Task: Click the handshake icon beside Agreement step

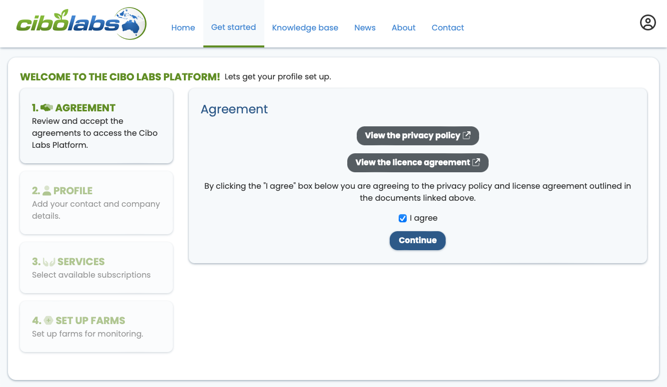Action: coord(47,108)
